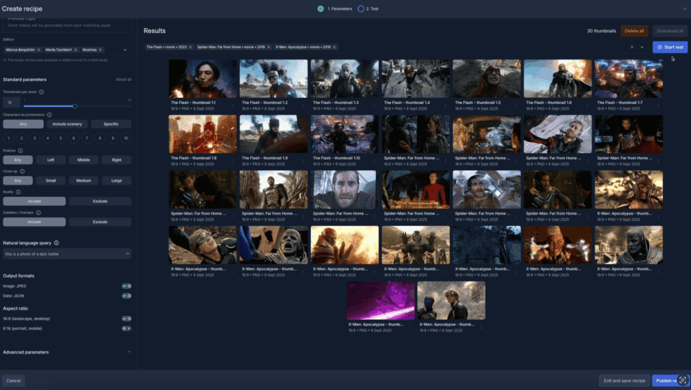
Task: Show info icon next to Natural language query
Action: (x=57, y=243)
